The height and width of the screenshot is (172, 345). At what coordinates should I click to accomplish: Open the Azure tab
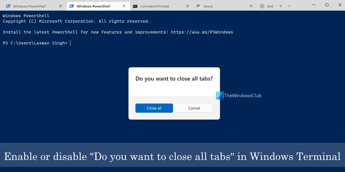tap(225, 6)
